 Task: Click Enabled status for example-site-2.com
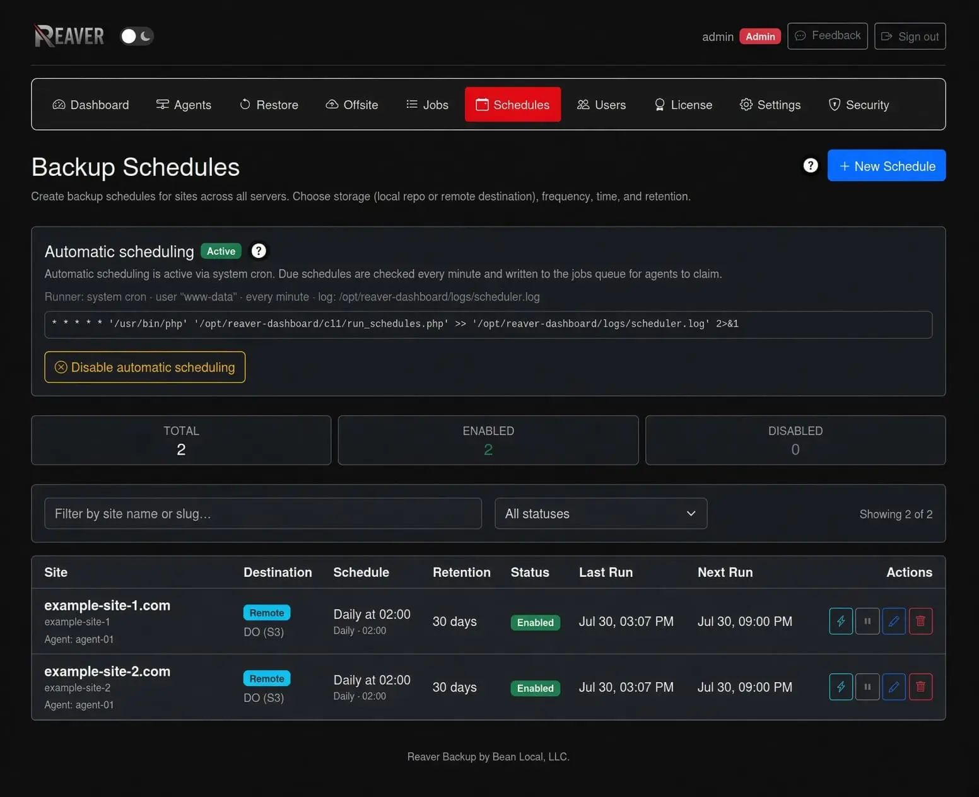535,688
